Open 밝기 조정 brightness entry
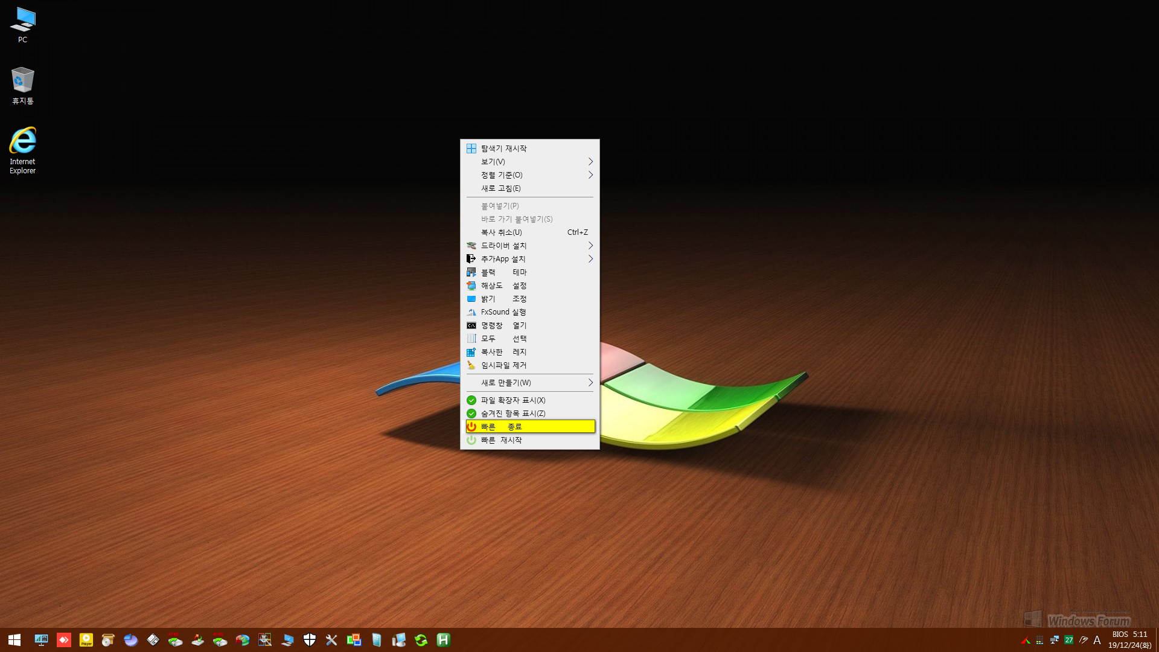The width and height of the screenshot is (1159, 652). 529,299
